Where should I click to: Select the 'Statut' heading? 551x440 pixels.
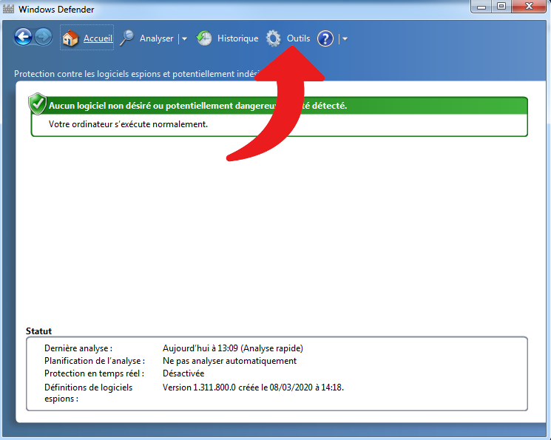38,331
